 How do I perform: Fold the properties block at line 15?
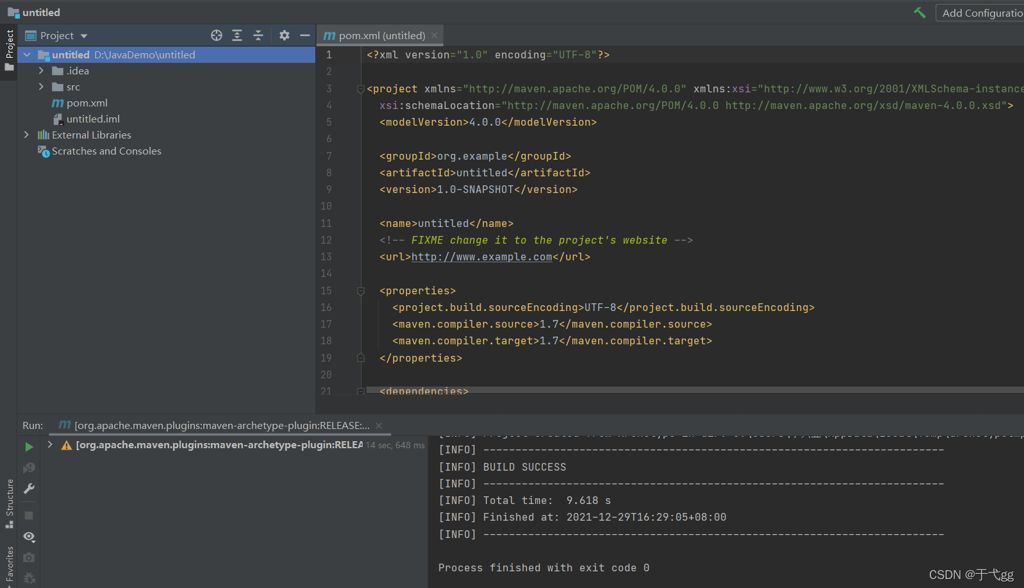[x=361, y=291]
